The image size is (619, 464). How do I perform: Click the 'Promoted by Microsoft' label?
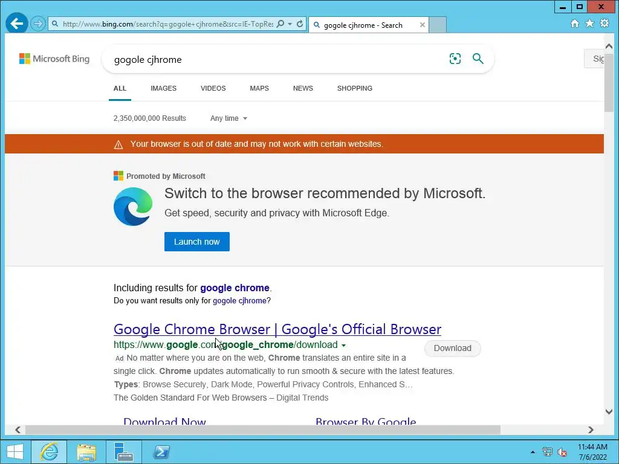166,176
